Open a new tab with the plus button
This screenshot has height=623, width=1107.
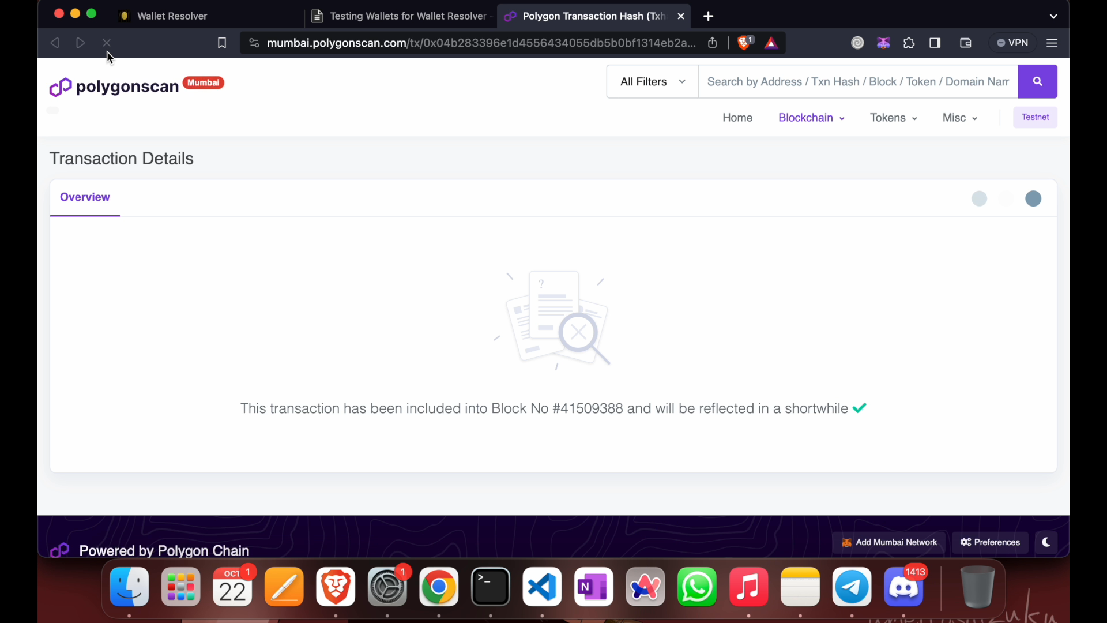tap(709, 16)
